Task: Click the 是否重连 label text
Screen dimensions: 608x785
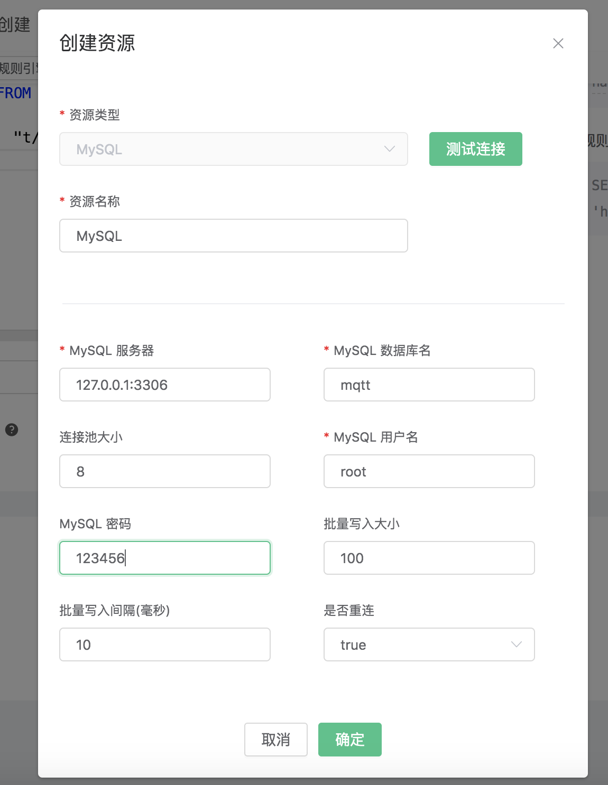Action: tap(349, 610)
